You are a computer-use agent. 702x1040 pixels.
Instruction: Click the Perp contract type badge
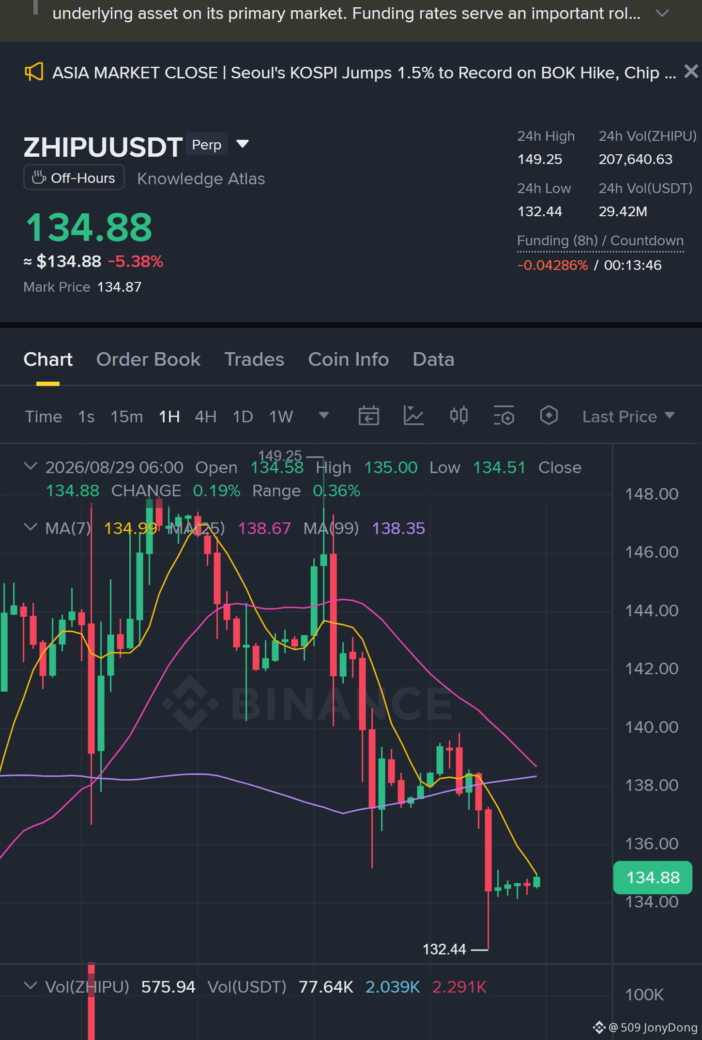pyautogui.click(x=207, y=145)
